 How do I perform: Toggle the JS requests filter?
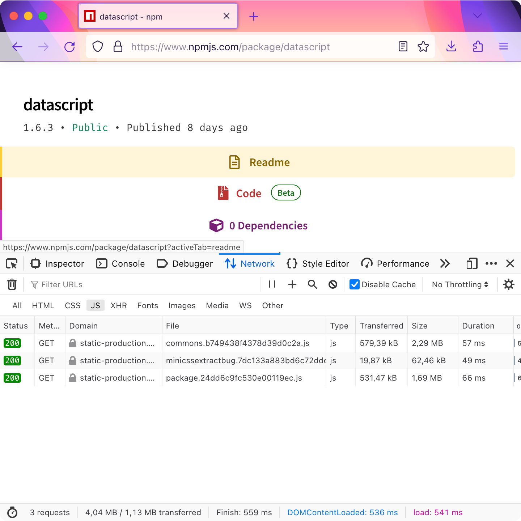pos(95,305)
